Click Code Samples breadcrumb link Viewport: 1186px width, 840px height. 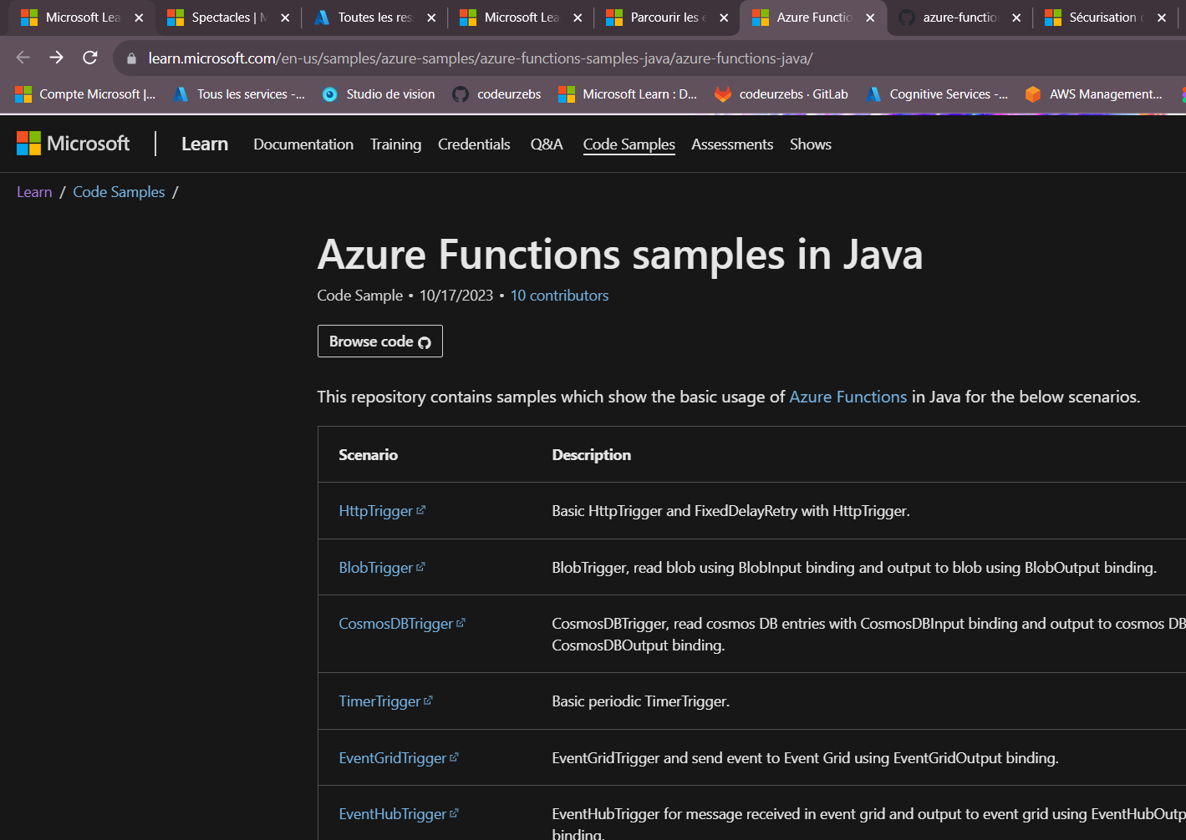[x=119, y=192]
